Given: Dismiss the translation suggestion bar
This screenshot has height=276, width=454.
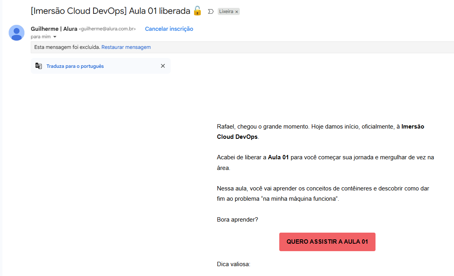Looking at the screenshot, I should pyautogui.click(x=163, y=66).
